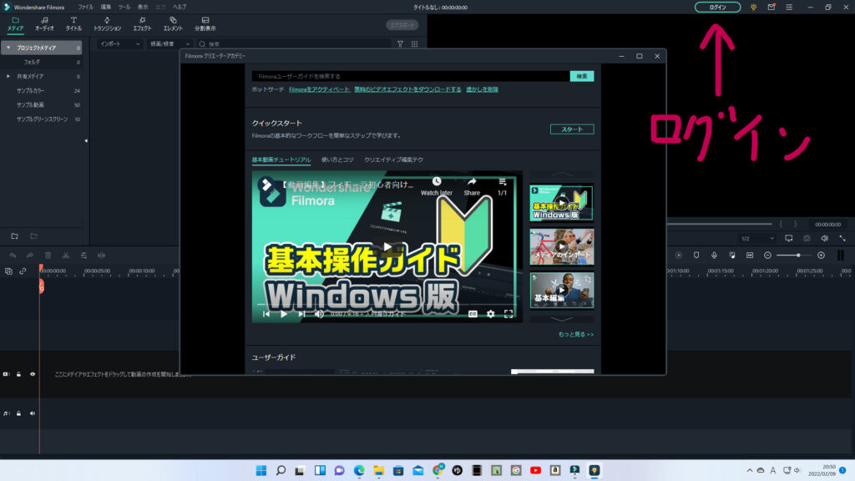The height and width of the screenshot is (481, 855).
Task: Click the add new folder icon
Action: pos(15,236)
